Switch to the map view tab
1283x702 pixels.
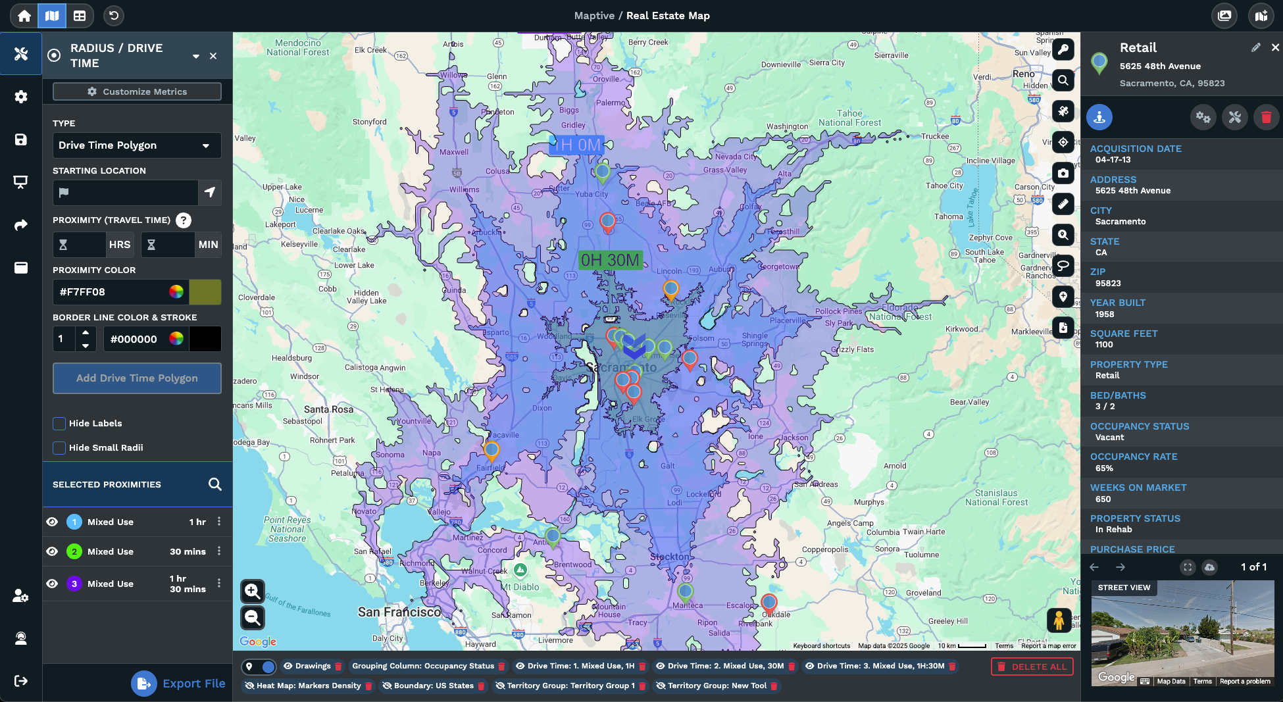pyautogui.click(x=52, y=16)
